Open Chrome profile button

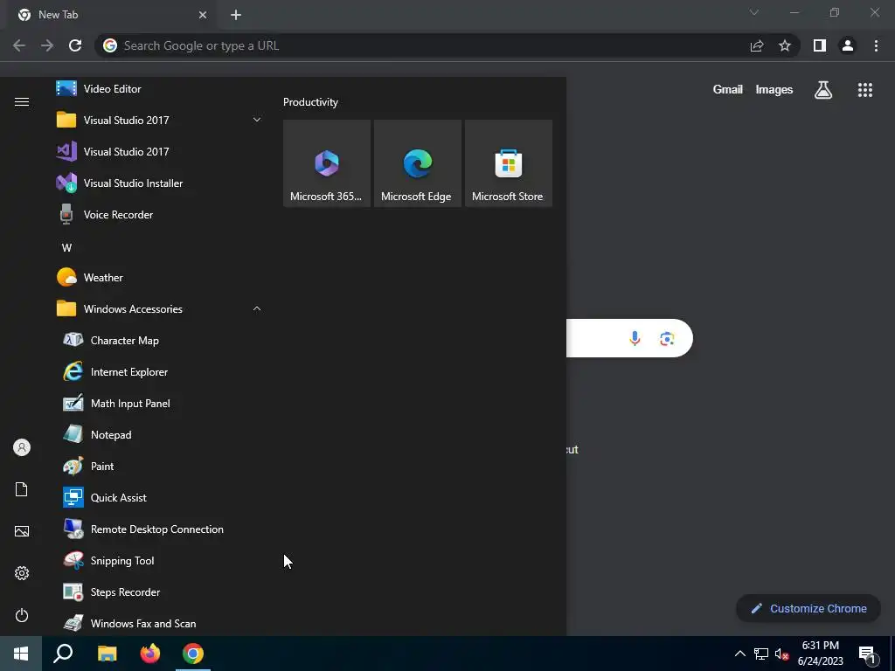pos(848,45)
